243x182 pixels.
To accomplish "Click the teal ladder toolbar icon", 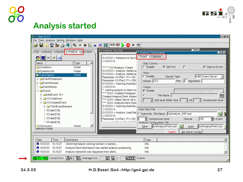I will 106,45.
